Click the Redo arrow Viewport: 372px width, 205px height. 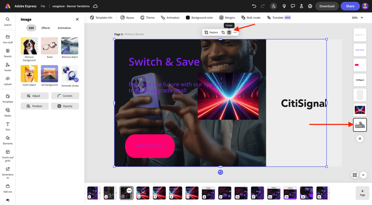click(x=262, y=6)
